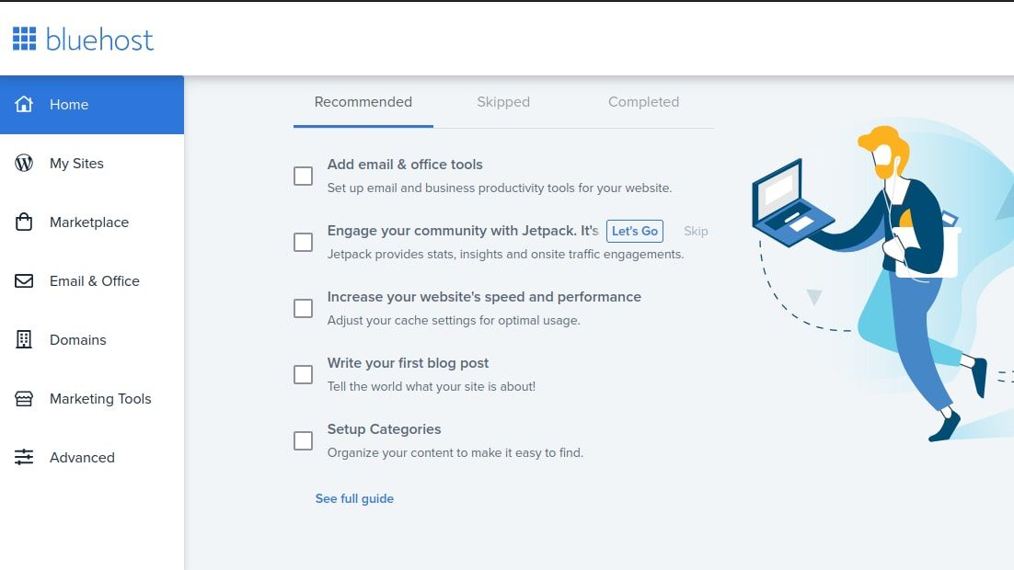Check the website speed and performance box
The height and width of the screenshot is (570, 1014).
click(303, 308)
